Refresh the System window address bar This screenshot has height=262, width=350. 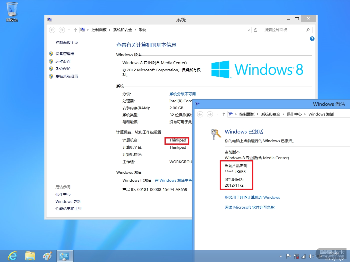coord(255,30)
